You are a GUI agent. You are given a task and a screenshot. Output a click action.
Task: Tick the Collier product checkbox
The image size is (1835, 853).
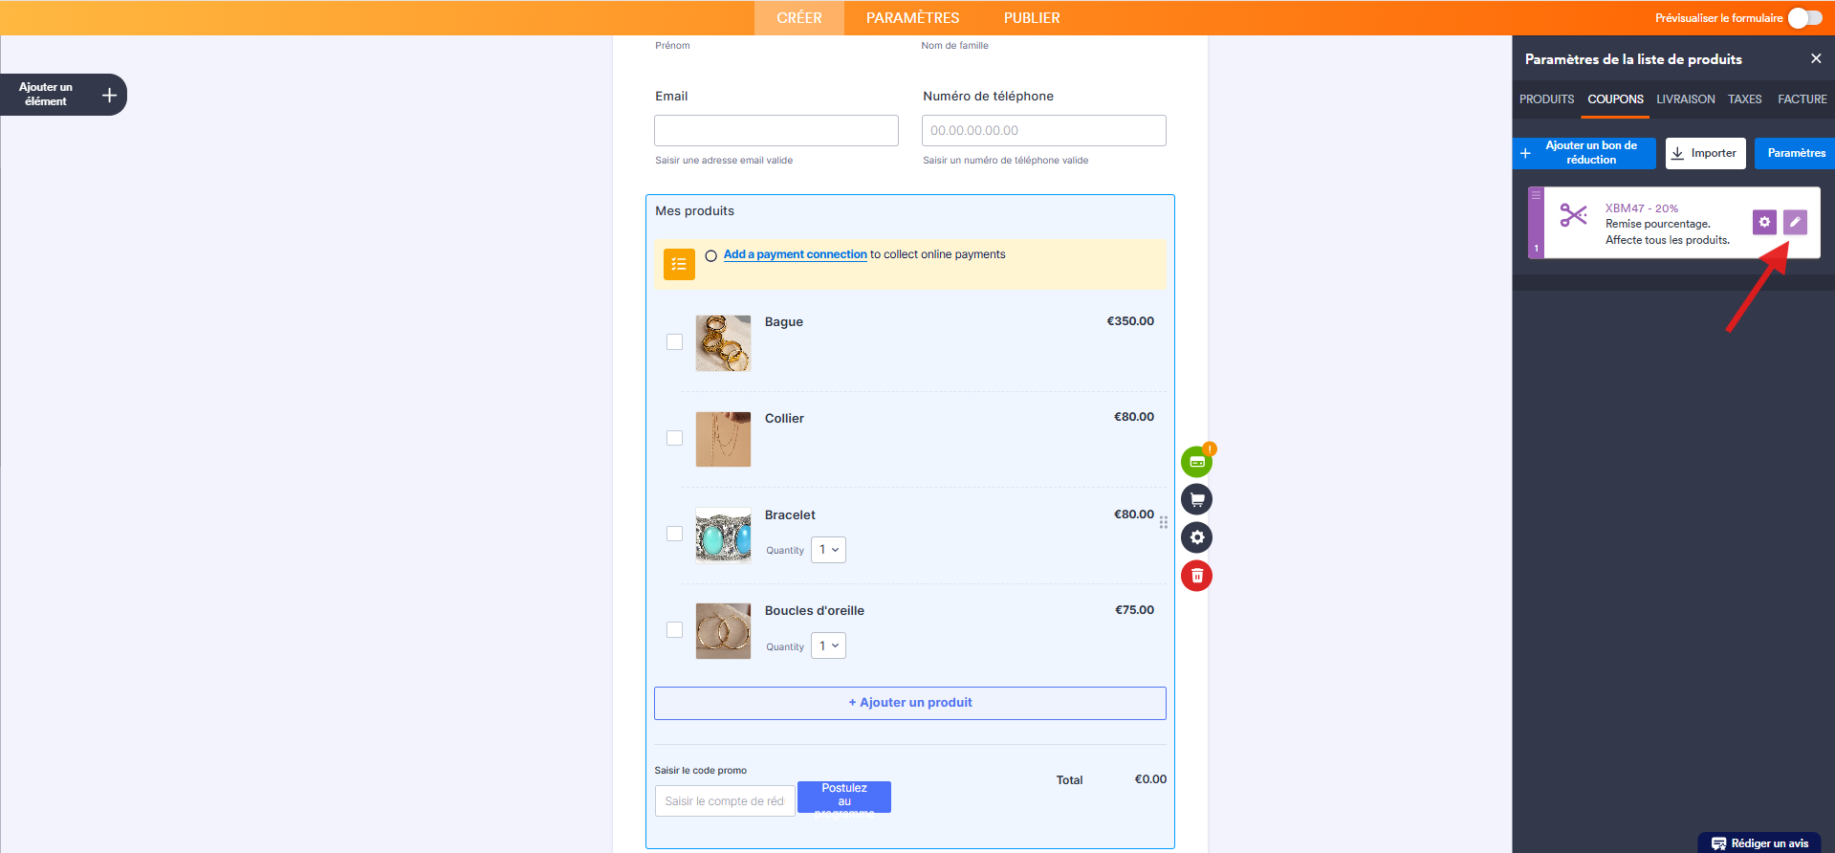[x=674, y=438]
